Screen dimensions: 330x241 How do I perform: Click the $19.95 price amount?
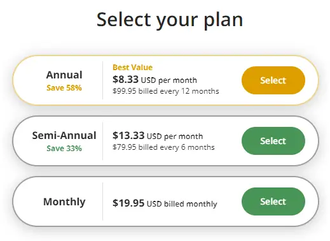128,203
